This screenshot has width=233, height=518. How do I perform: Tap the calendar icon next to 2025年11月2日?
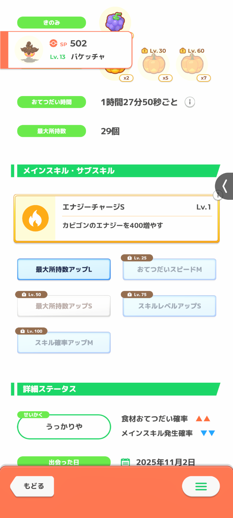[125, 462]
